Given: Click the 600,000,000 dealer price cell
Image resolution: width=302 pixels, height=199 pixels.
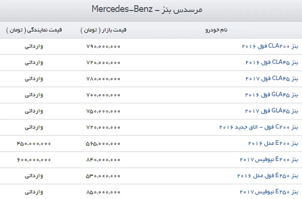Looking at the screenshot, I should (34, 160).
